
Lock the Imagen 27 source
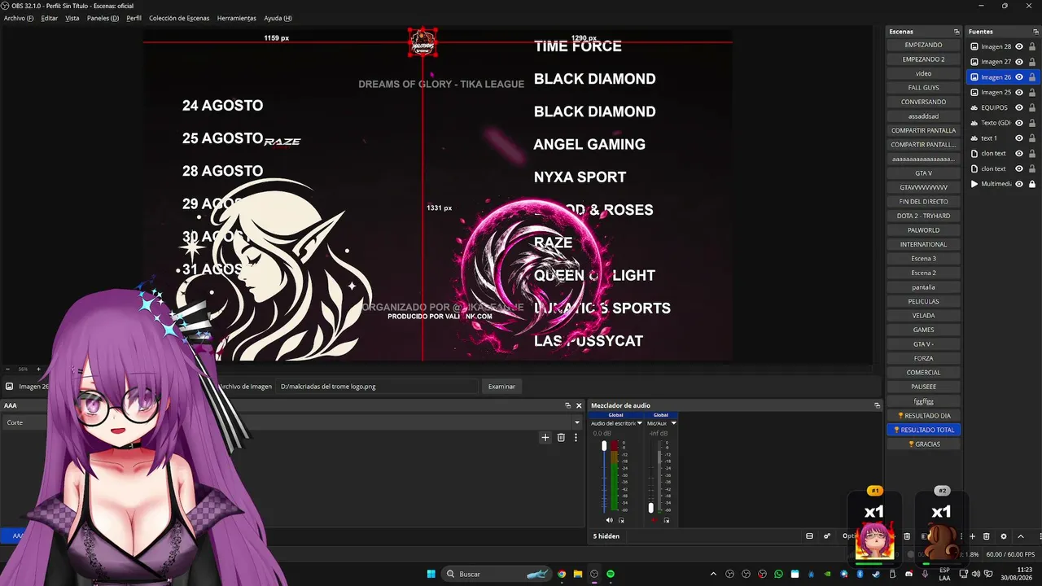click(1032, 62)
